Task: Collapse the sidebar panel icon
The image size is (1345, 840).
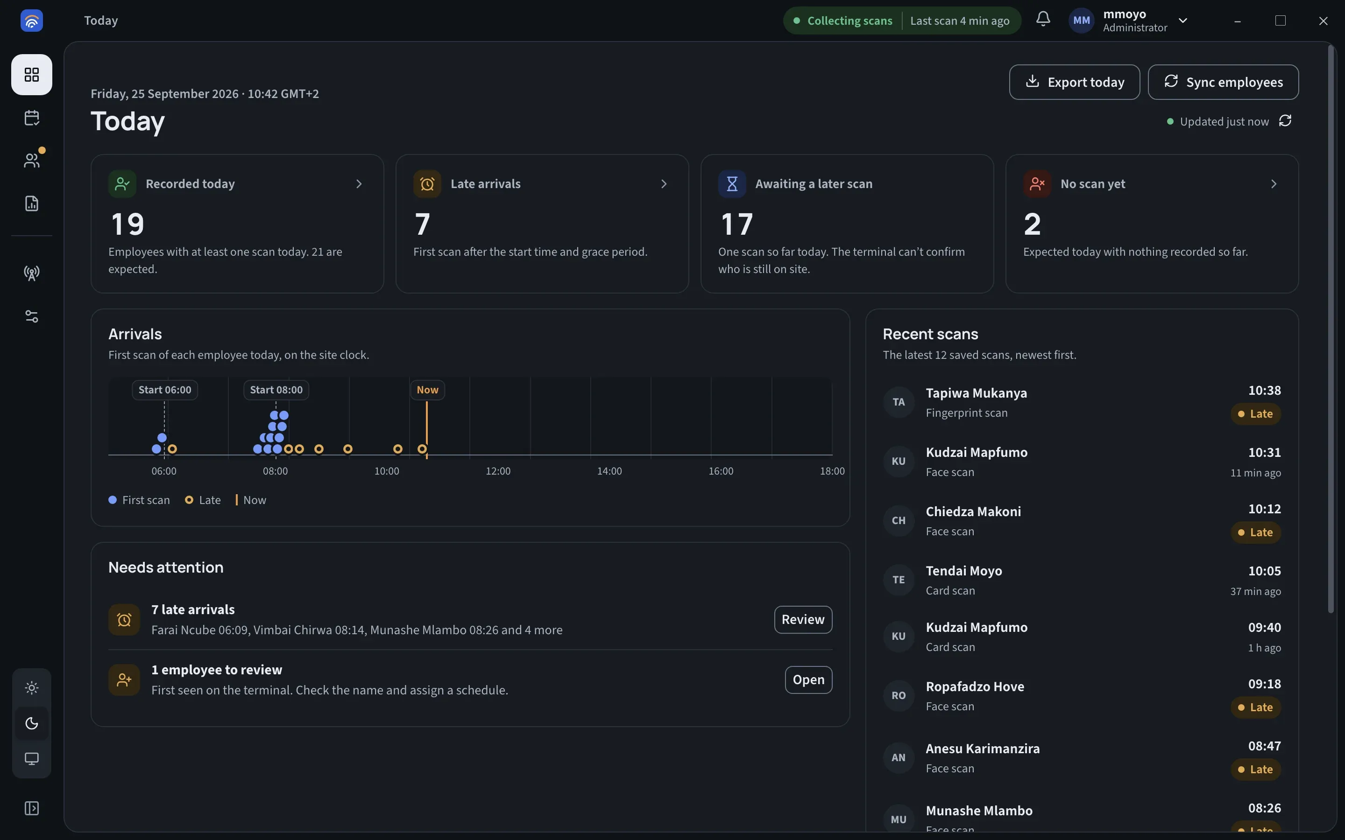Action: (32, 808)
